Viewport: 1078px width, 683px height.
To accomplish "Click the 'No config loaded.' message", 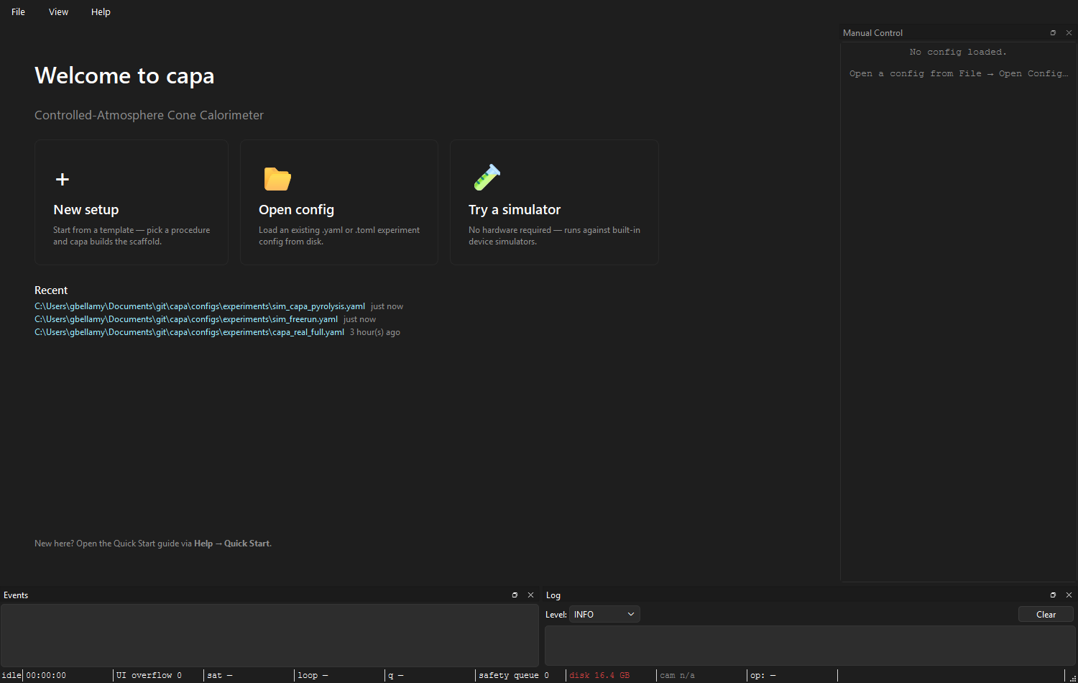I will [958, 52].
